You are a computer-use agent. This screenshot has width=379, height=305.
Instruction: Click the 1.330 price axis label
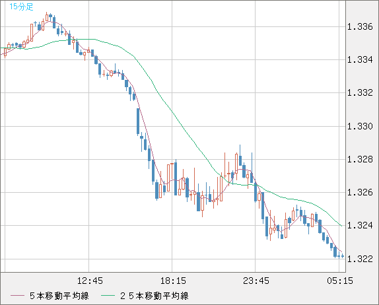[x=360, y=126]
